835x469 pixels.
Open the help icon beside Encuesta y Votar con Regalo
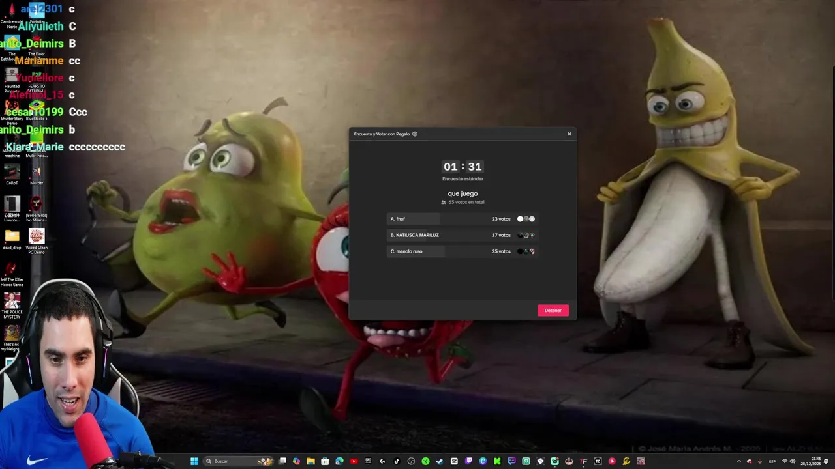point(415,134)
